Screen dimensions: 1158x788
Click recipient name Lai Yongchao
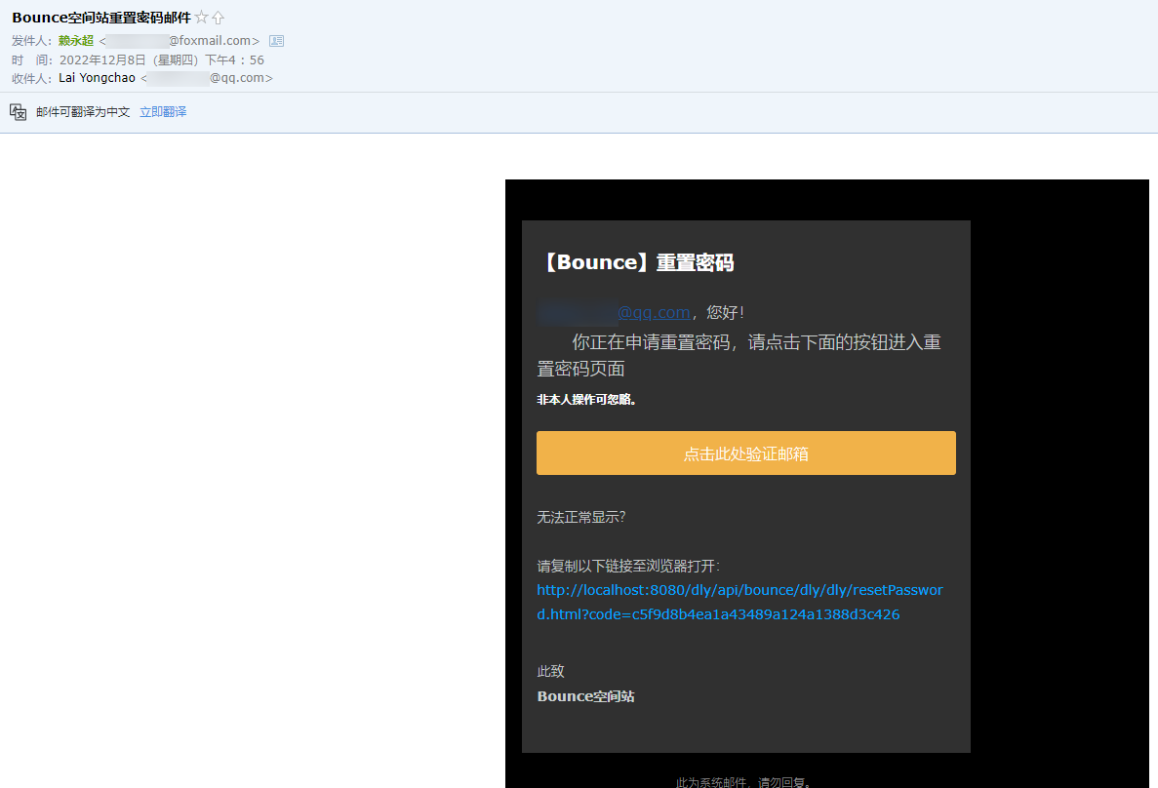(97, 78)
